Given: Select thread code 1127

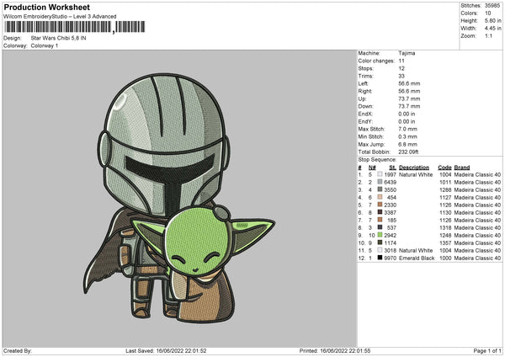Looking at the screenshot, I should coord(445,198).
